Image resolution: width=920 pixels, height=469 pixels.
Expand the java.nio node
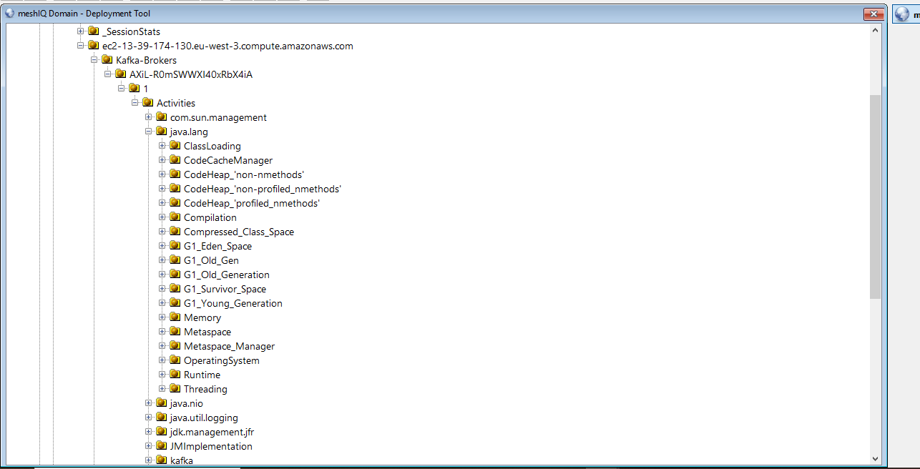(149, 403)
